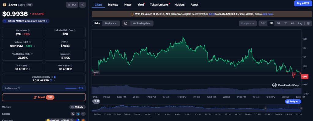Viewport: 313px width, 121px height.
Task: Expand Volume (24h) details arrow
Action: click(x=34, y=46)
